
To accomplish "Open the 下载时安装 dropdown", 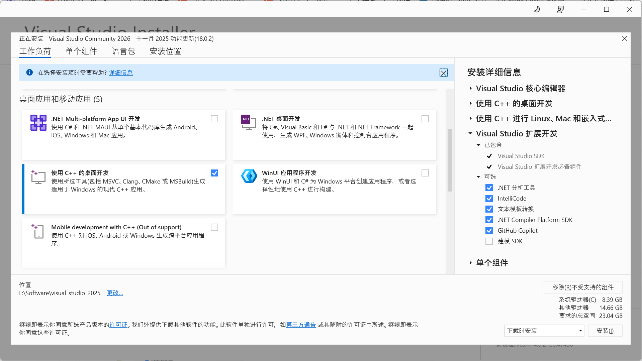I will (x=544, y=331).
